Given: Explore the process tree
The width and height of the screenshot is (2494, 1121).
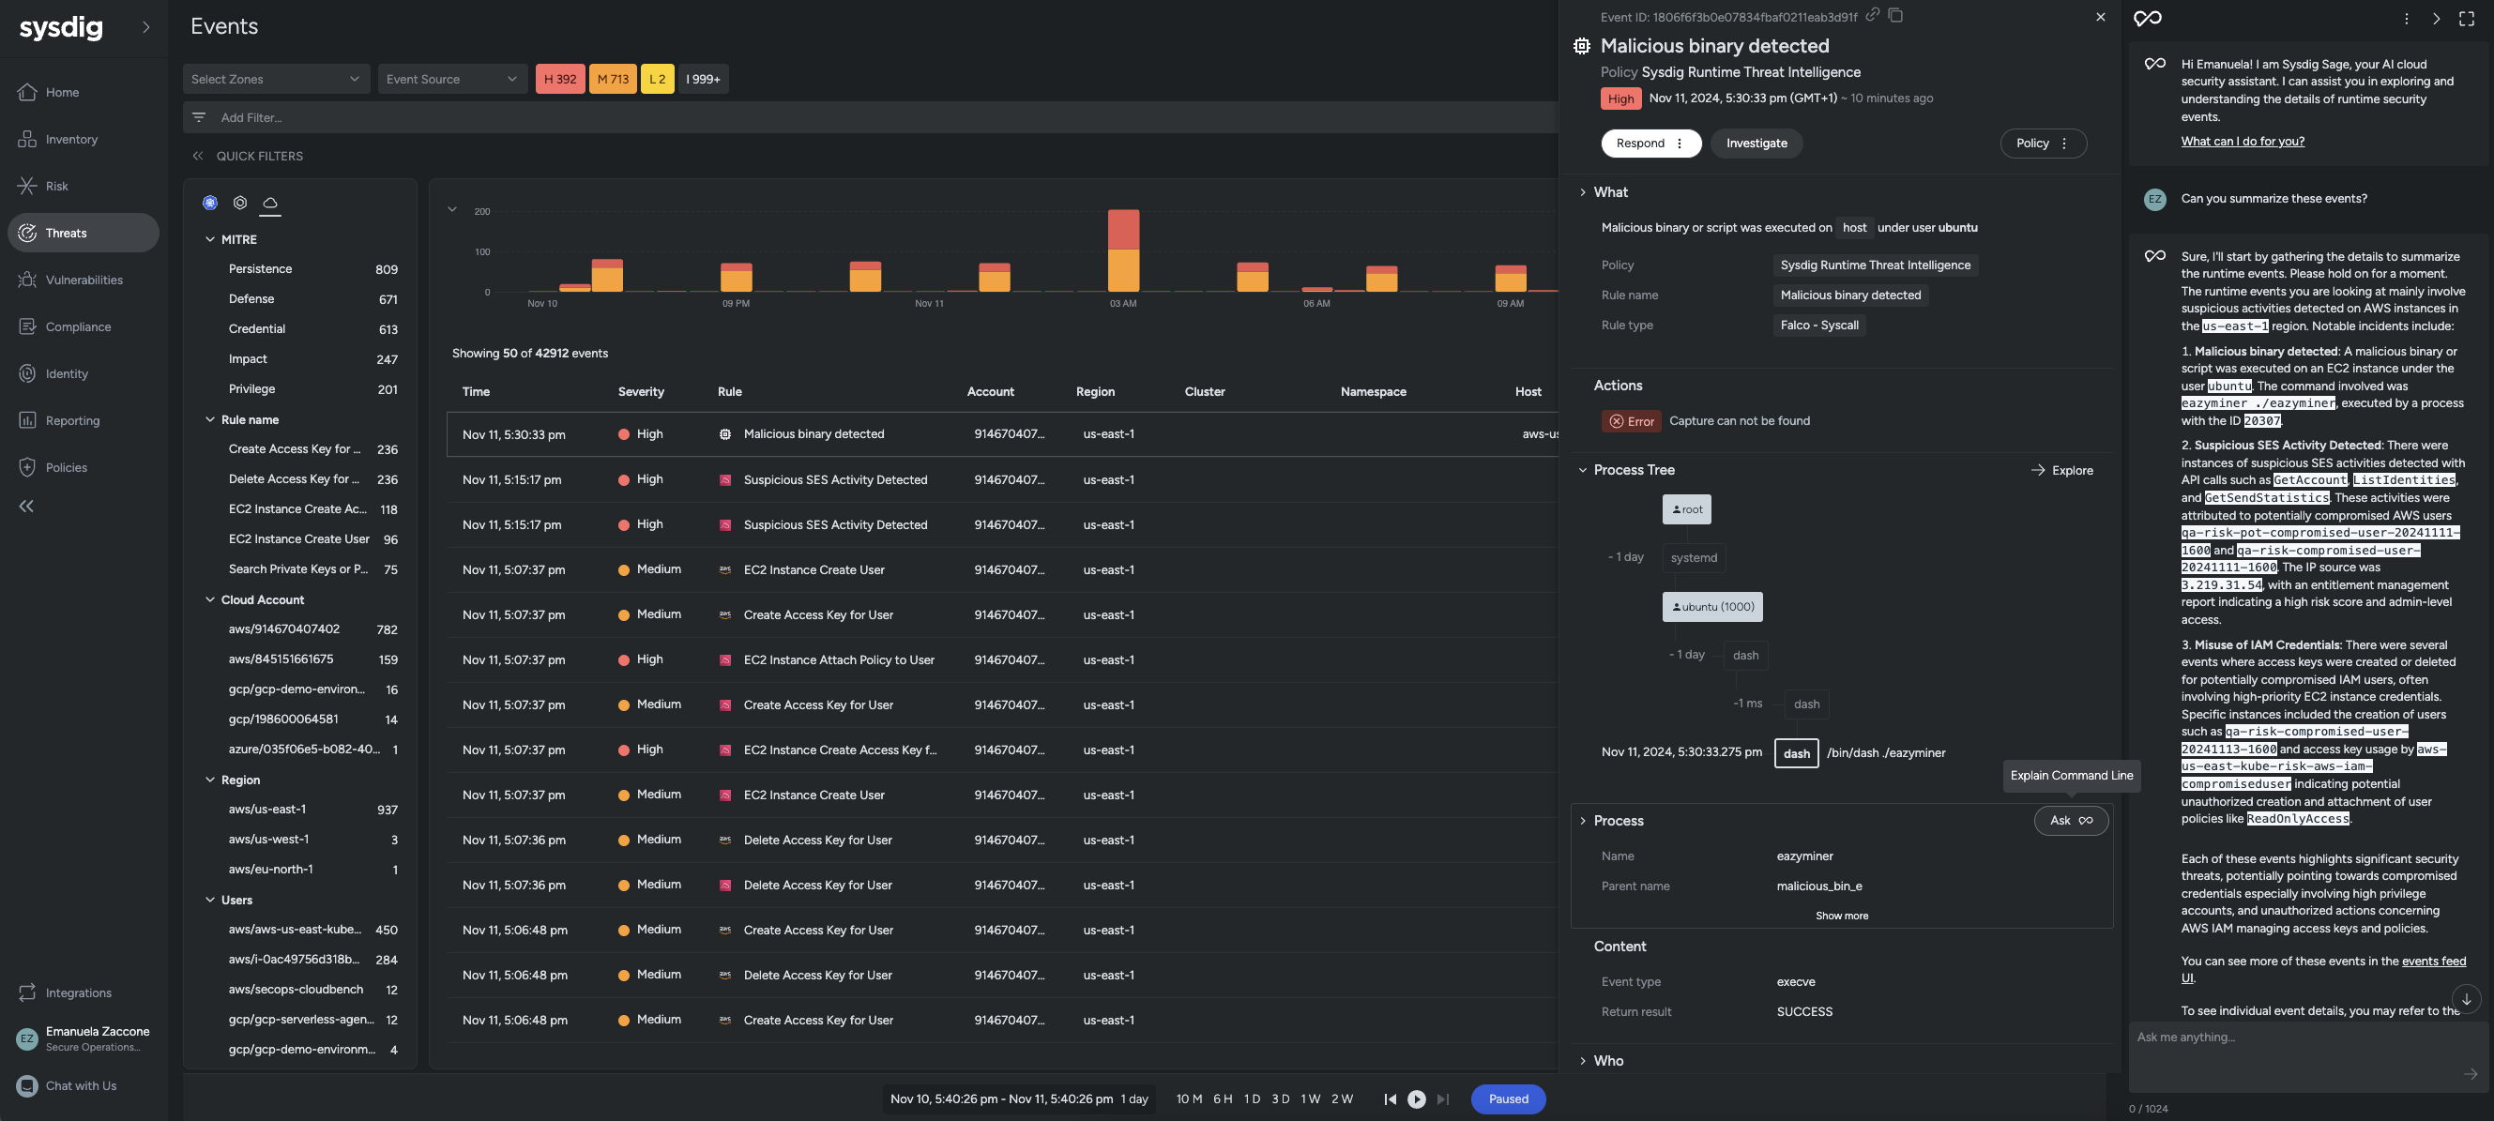Looking at the screenshot, I should 2062,471.
